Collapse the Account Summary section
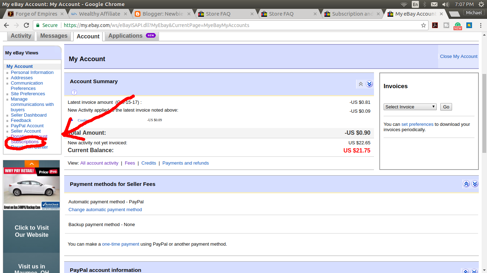Screen dimensions: 487x273 pyautogui.click(x=361, y=84)
